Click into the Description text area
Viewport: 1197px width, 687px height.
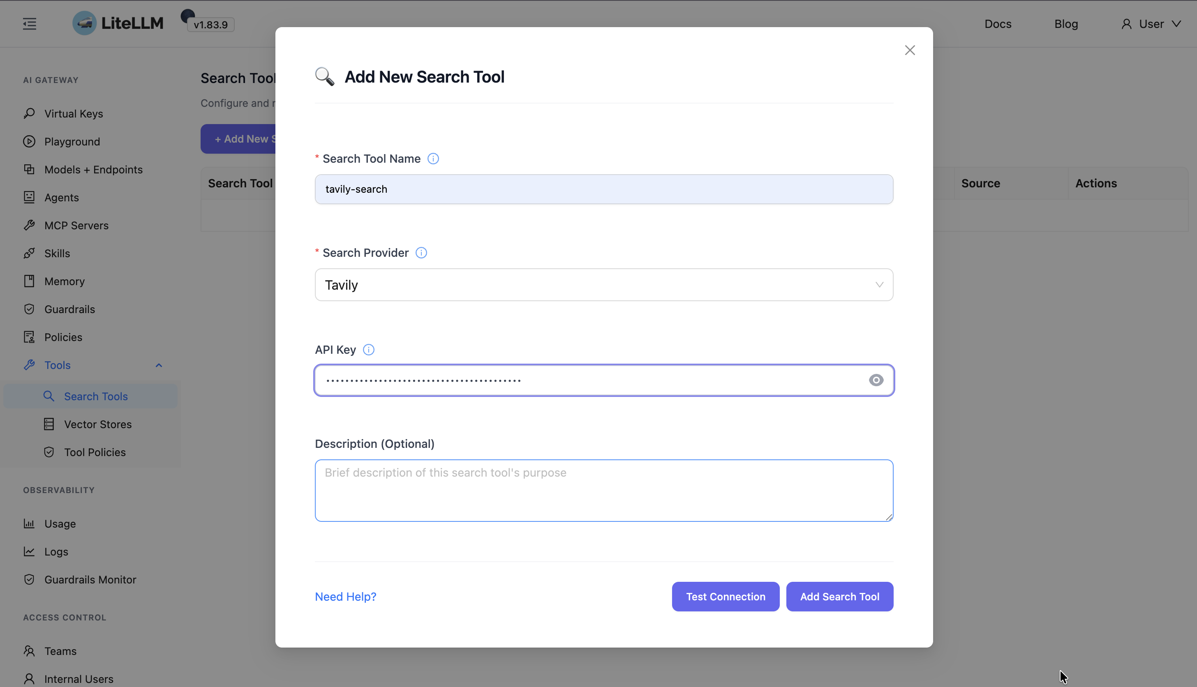(603, 491)
